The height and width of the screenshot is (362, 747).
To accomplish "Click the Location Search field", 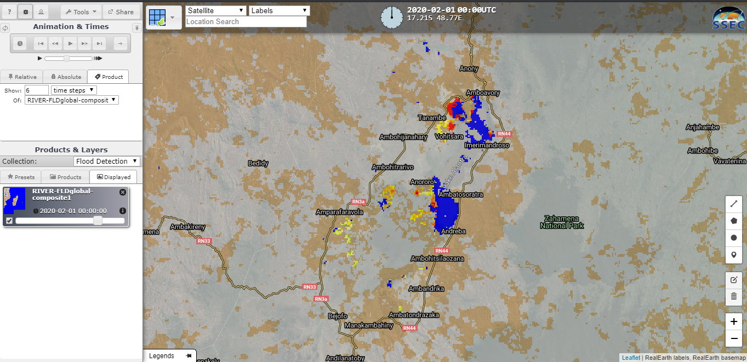I will [x=246, y=22].
